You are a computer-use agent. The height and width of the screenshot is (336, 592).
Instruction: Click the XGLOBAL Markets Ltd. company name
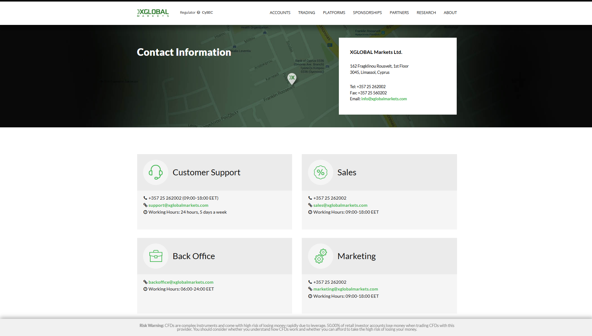376,52
